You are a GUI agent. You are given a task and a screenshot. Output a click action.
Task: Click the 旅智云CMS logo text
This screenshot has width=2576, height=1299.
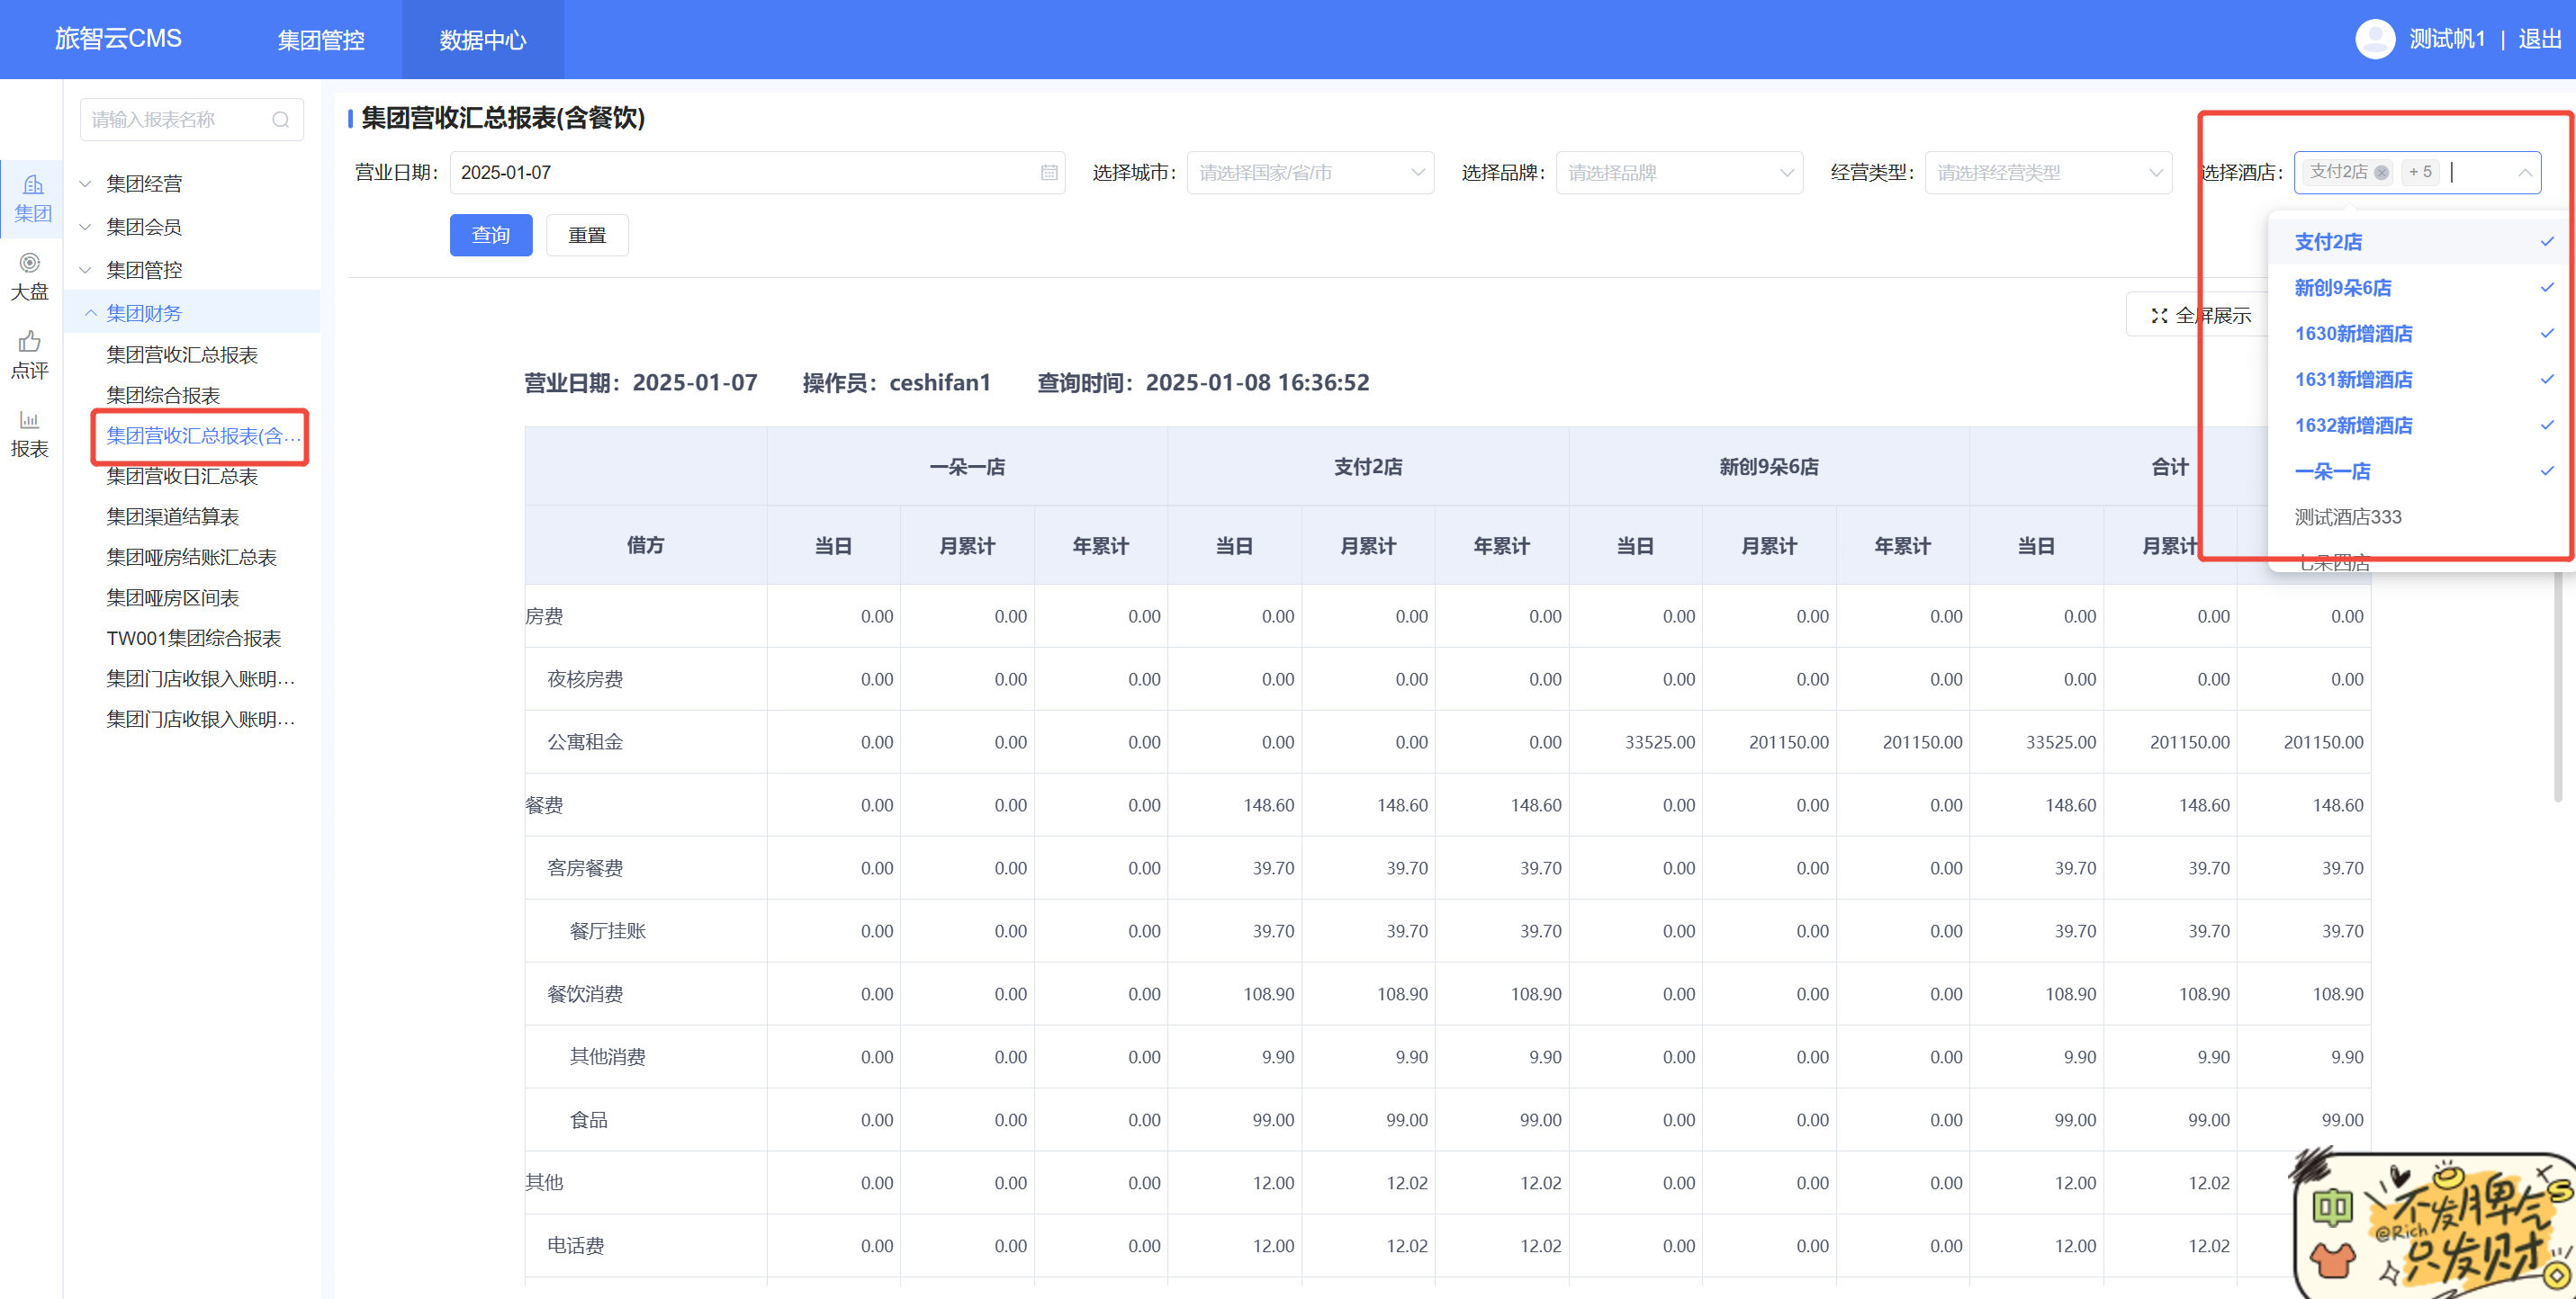(118, 38)
